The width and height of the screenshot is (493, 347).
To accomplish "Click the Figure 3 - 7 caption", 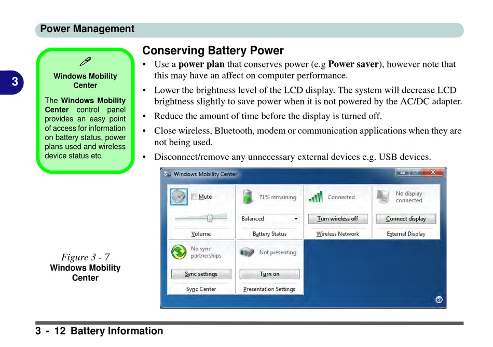I will [85, 257].
